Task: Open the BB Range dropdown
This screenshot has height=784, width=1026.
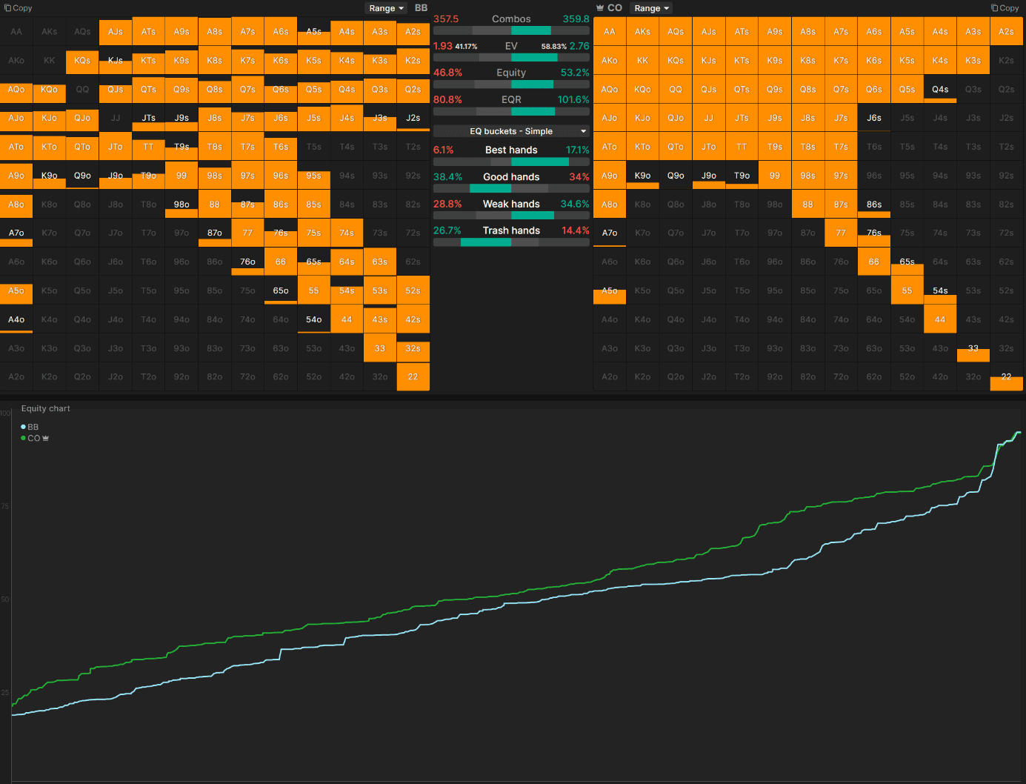Action: (x=387, y=8)
